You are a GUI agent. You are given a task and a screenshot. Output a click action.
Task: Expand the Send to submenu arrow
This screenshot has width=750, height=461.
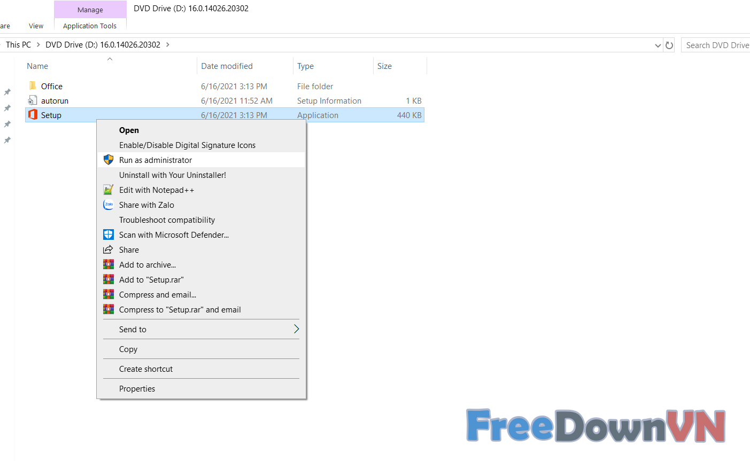[296, 329]
